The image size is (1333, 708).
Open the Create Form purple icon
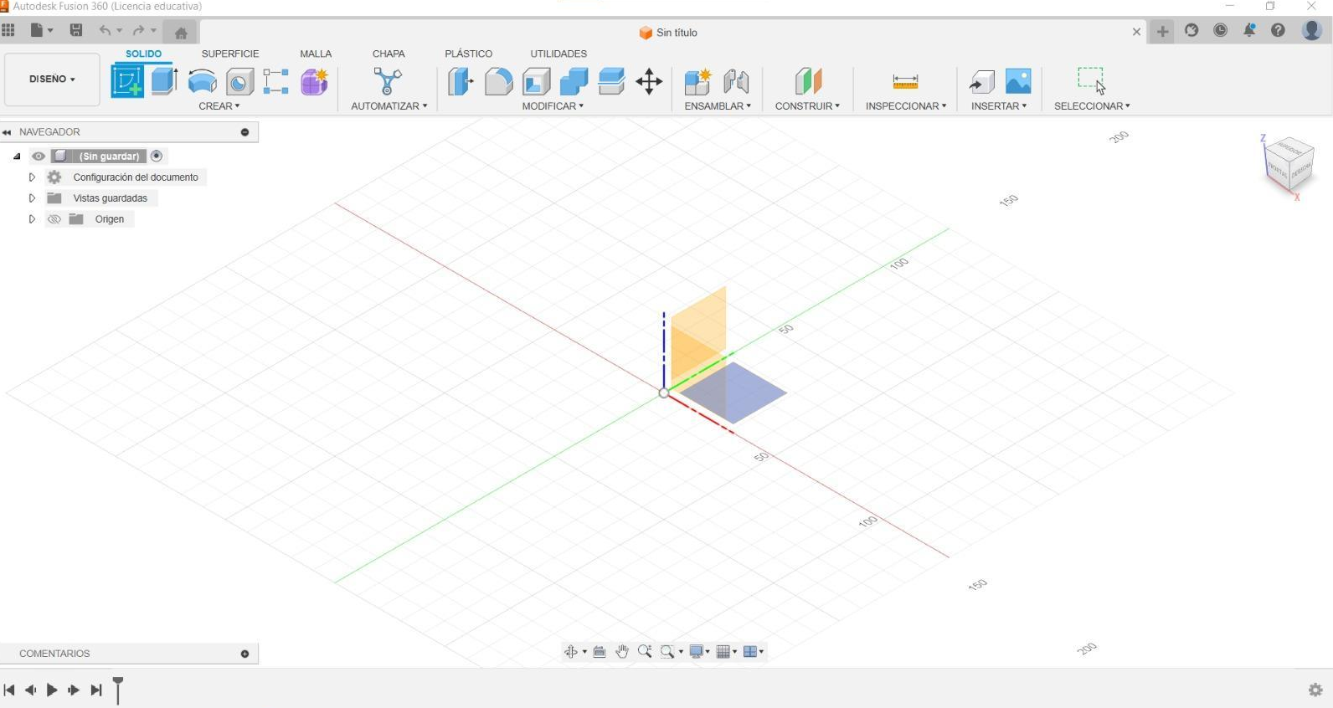coord(315,82)
